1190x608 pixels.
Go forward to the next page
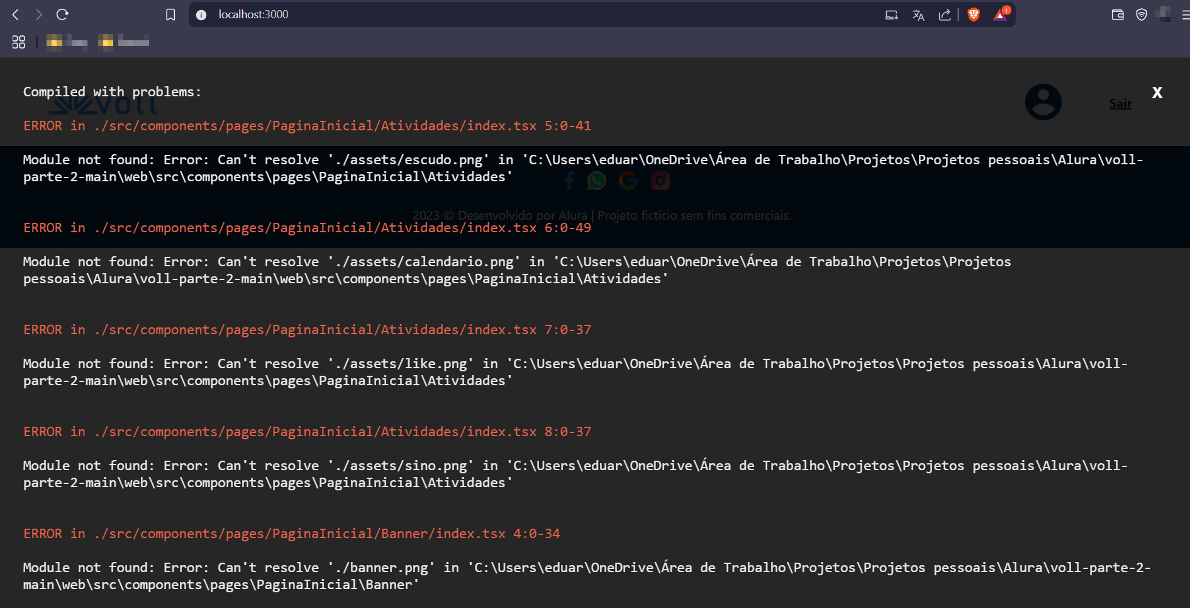click(39, 14)
